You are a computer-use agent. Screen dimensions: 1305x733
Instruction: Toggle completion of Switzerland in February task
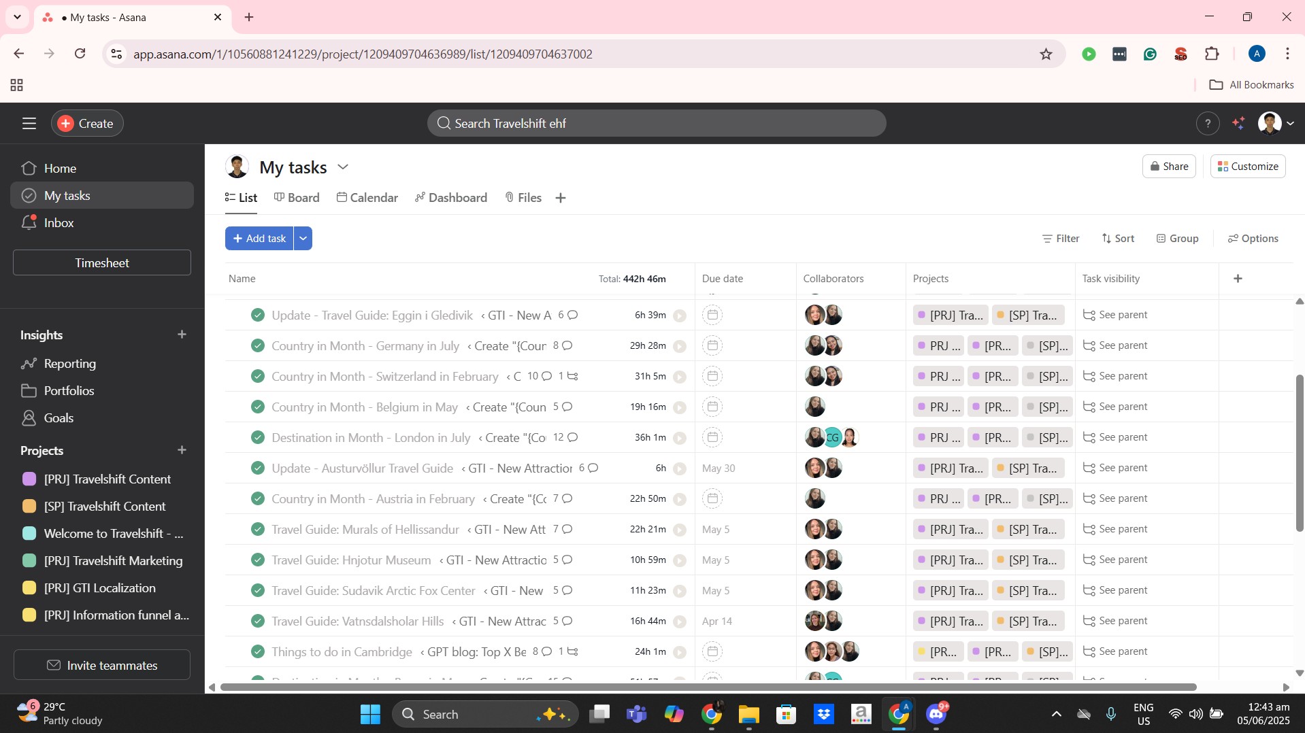point(257,376)
